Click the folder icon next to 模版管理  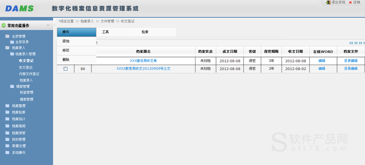tap(12, 86)
